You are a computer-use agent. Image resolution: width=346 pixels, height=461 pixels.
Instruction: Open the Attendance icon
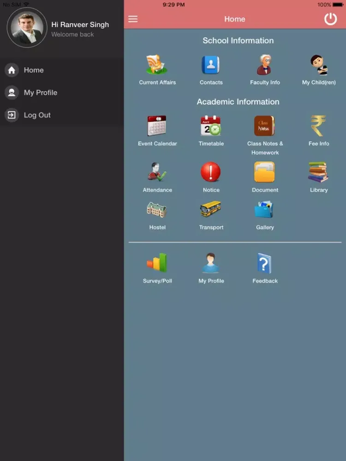pyautogui.click(x=157, y=172)
